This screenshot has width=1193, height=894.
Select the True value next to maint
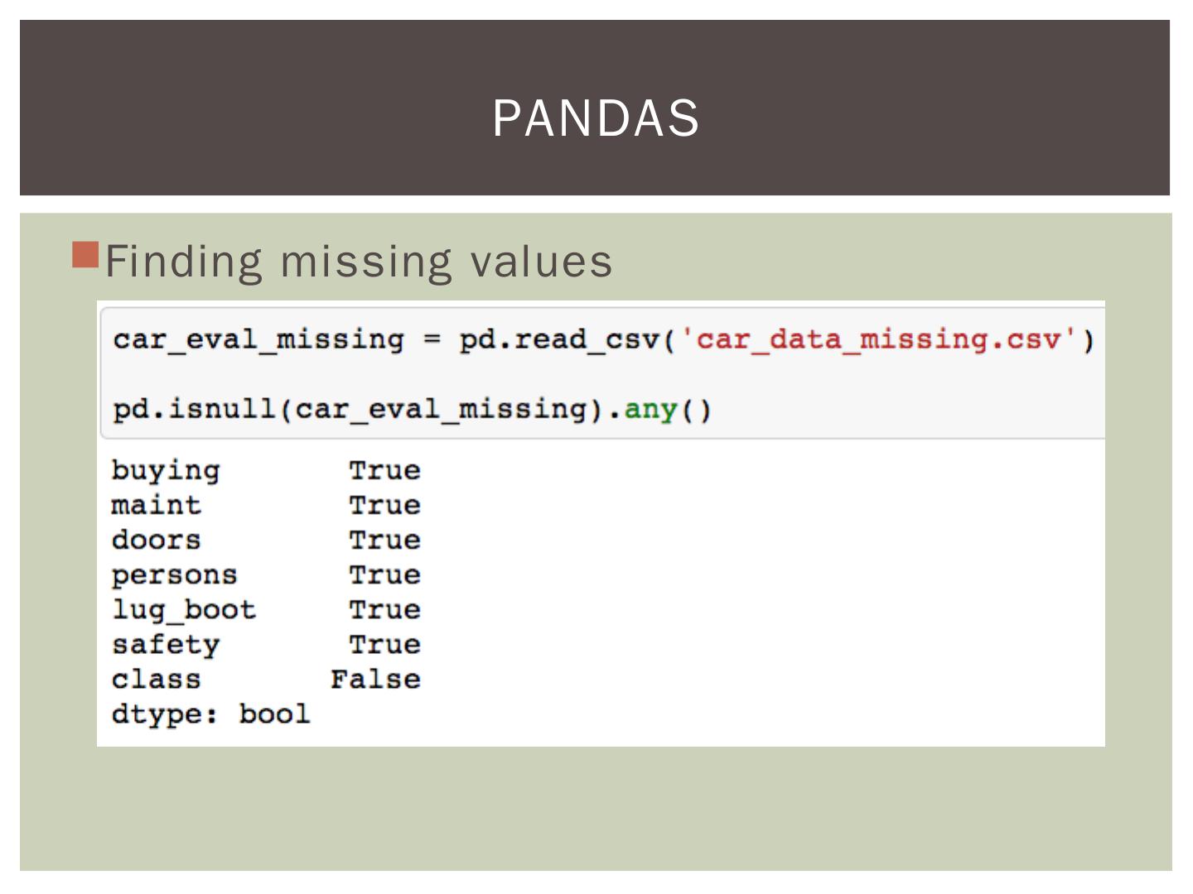[x=384, y=505]
